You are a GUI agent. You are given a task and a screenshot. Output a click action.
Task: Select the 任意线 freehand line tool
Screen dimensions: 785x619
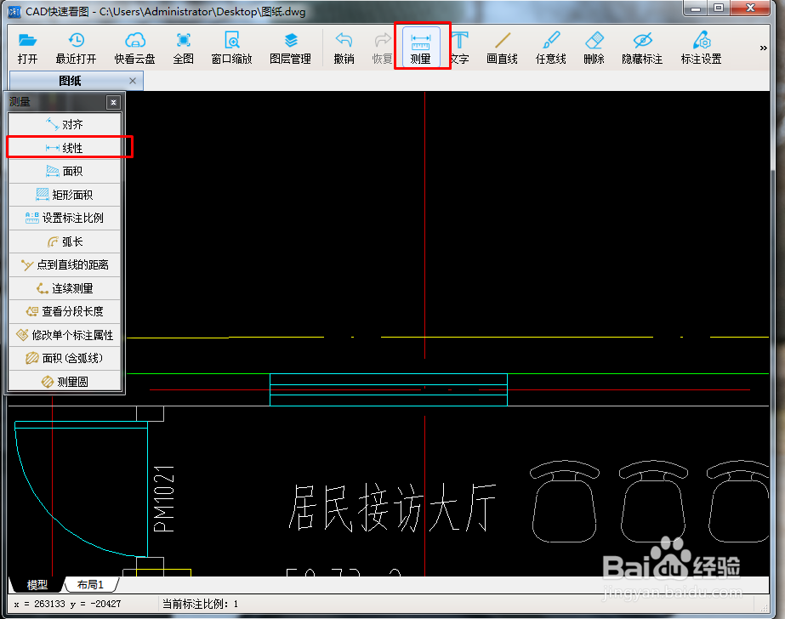(551, 48)
